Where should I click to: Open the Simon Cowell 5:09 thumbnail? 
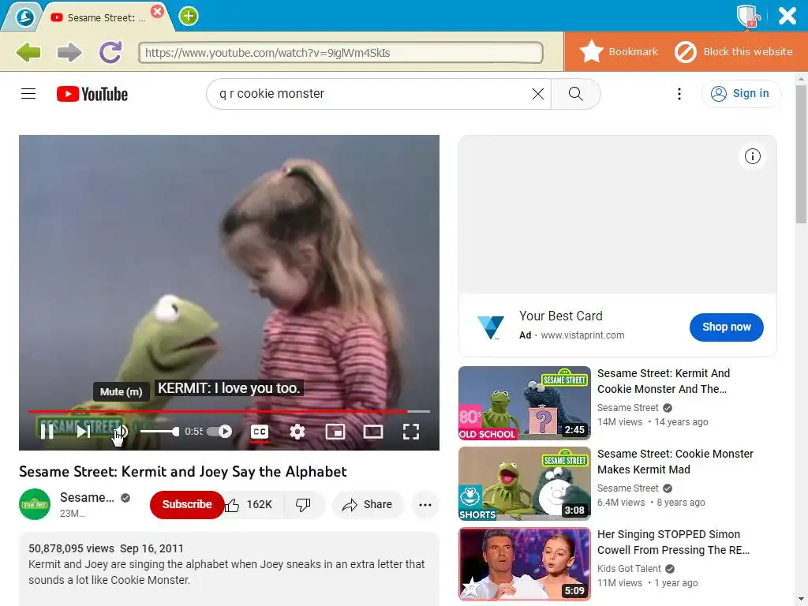(x=525, y=564)
